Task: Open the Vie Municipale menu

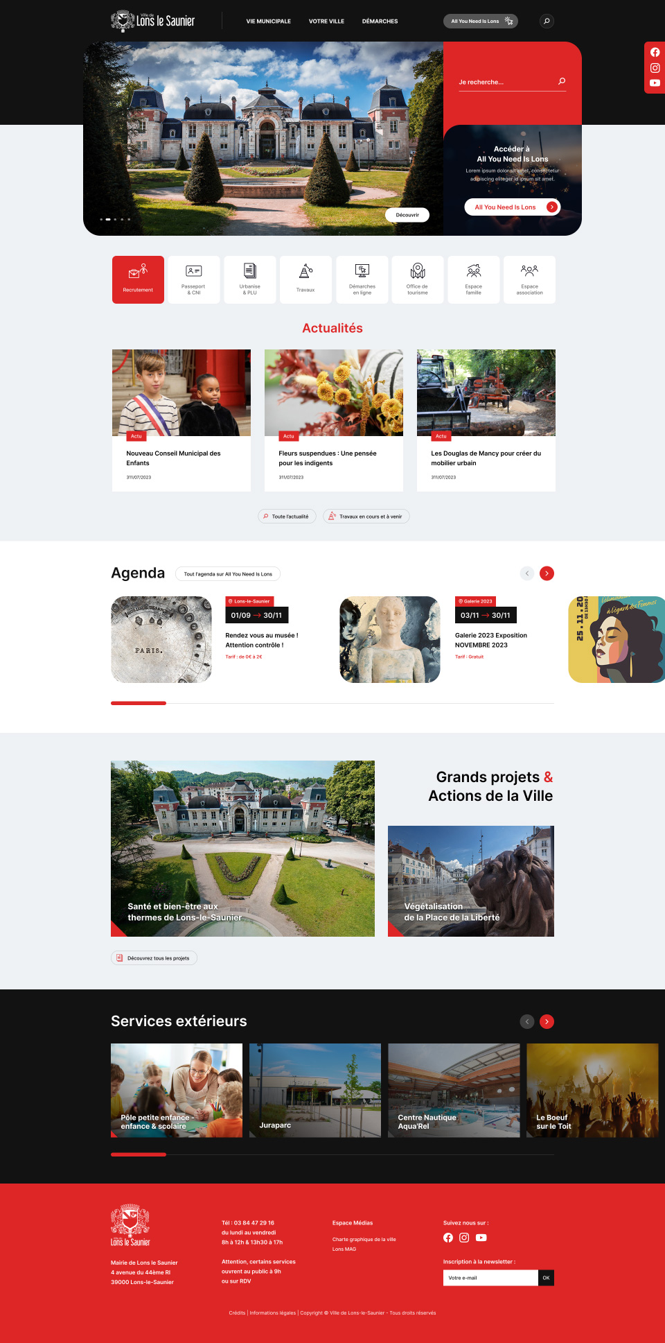Action: tap(268, 21)
